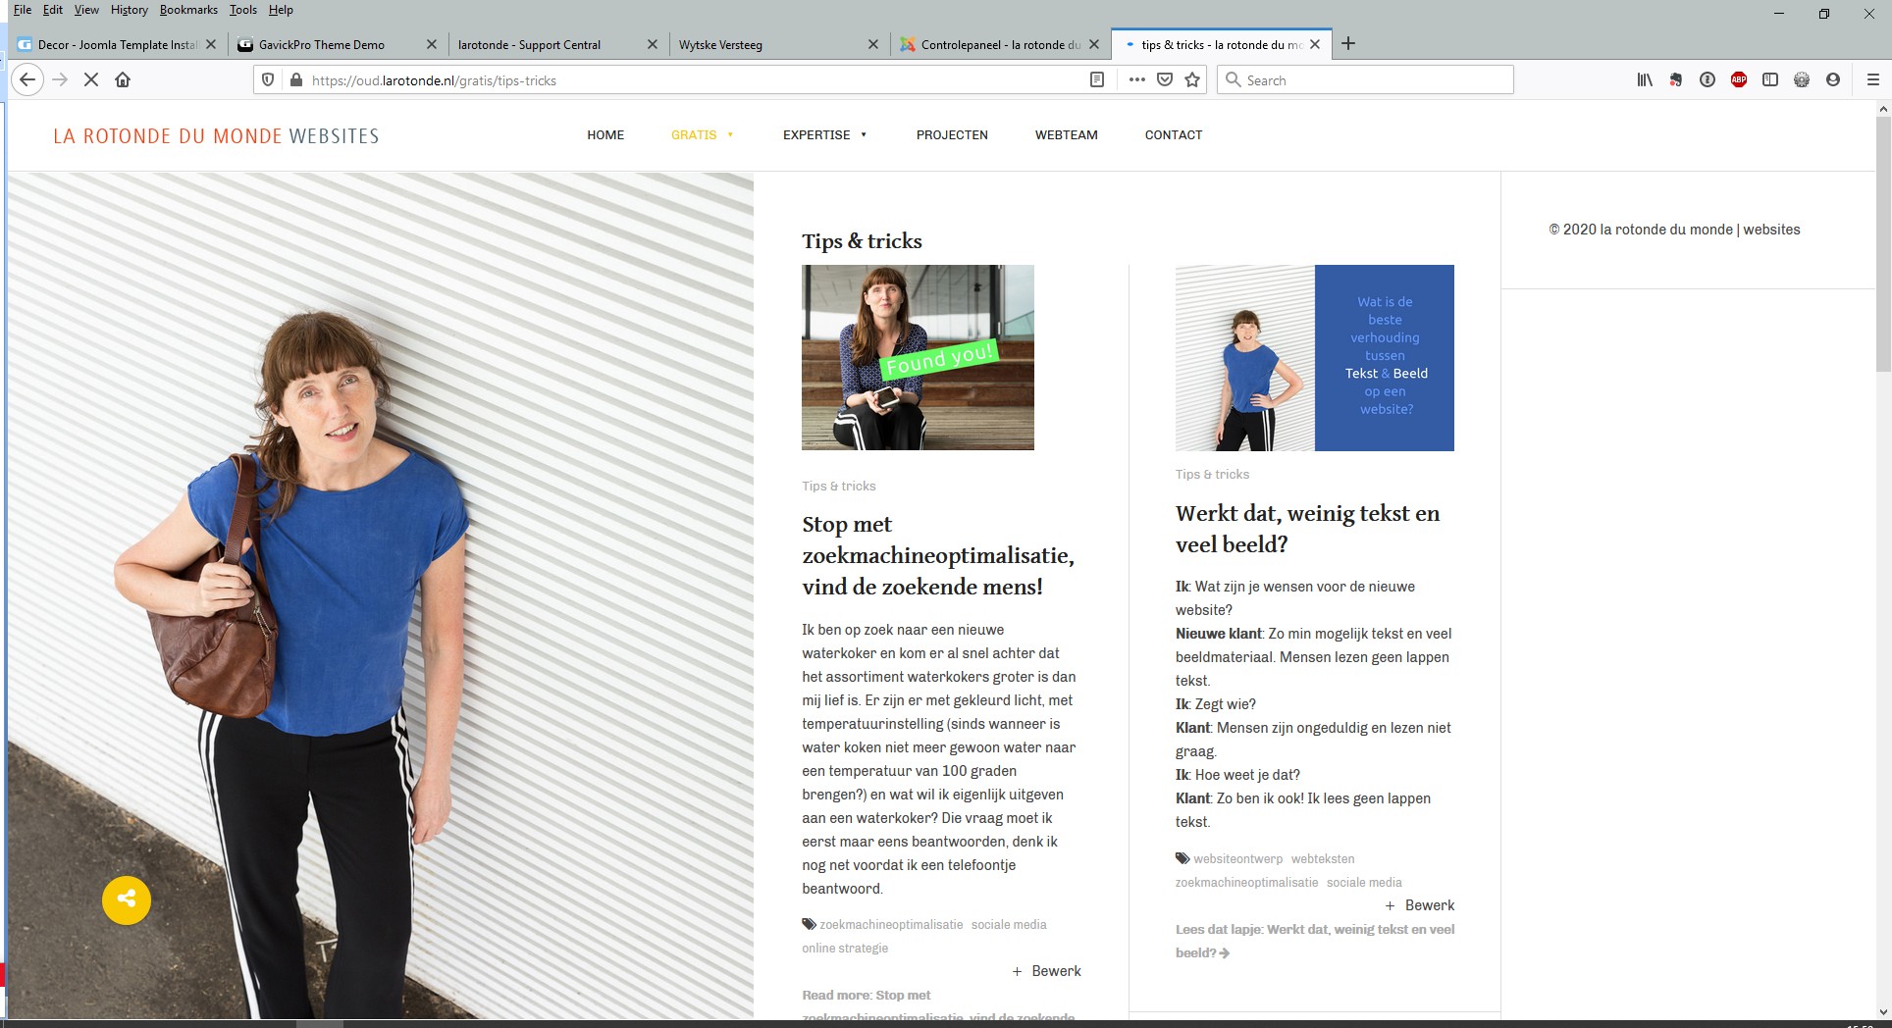This screenshot has width=1892, height=1028.
Task: Open the WEBTEAM page
Action: coord(1067,135)
